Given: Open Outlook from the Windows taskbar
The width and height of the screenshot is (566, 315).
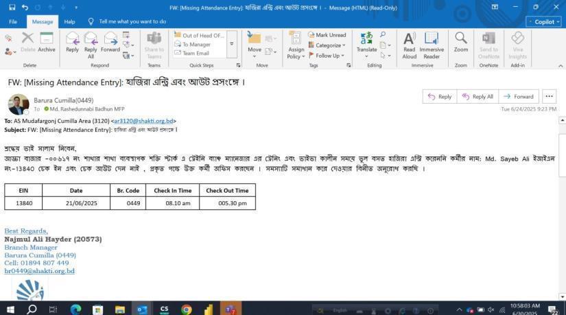Looking at the screenshot, I should 142,310.
